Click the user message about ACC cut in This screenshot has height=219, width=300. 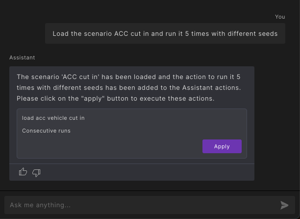coord(165,34)
